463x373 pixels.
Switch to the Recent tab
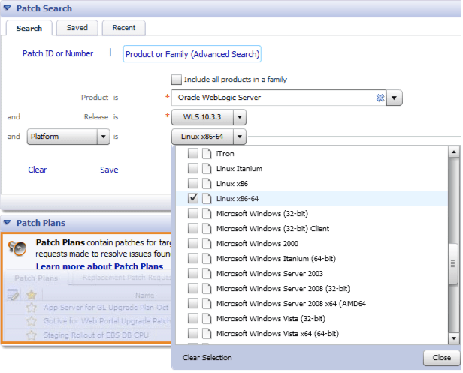coord(124,28)
